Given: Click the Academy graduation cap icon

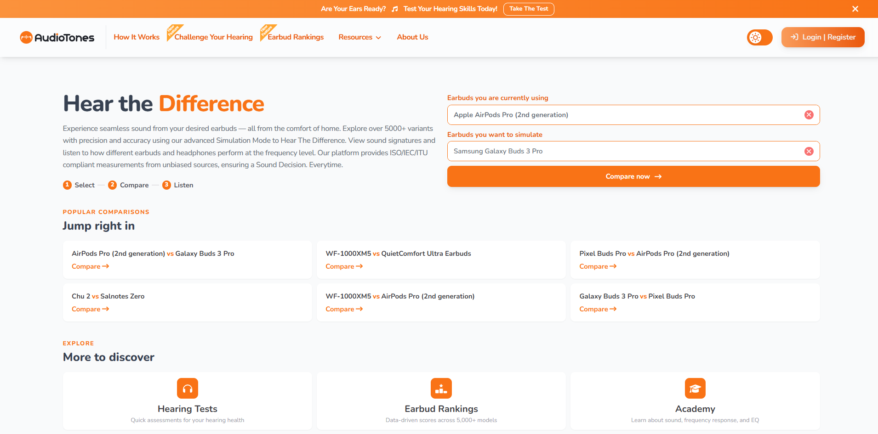Looking at the screenshot, I should coord(695,389).
